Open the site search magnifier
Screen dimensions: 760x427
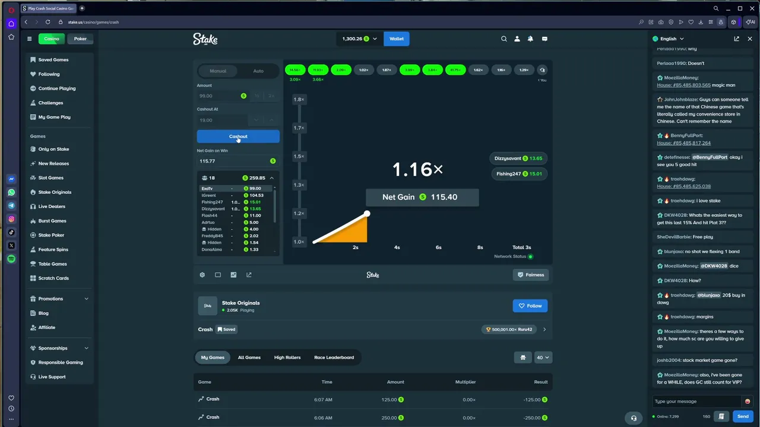pos(504,39)
